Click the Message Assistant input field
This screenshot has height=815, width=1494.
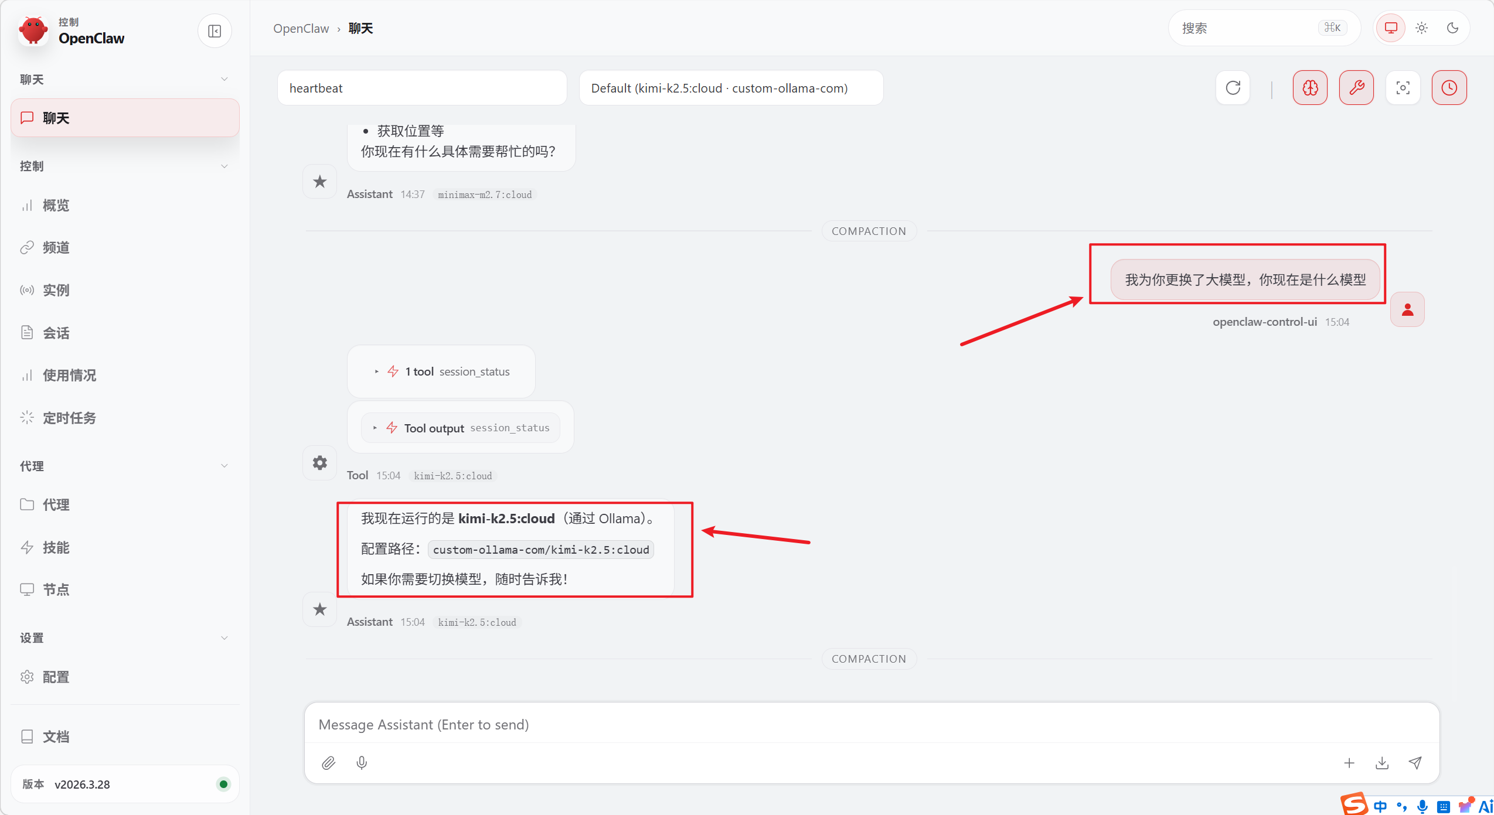coord(871,725)
